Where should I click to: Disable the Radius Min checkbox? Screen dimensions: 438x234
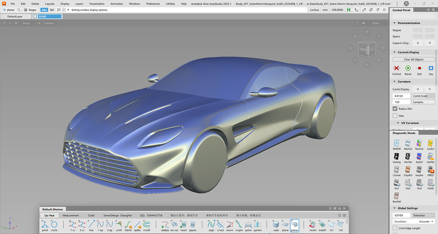coord(395,109)
